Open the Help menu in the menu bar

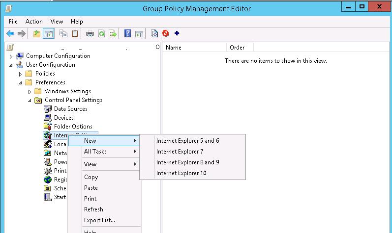pyautogui.click(x=77, y=22)
